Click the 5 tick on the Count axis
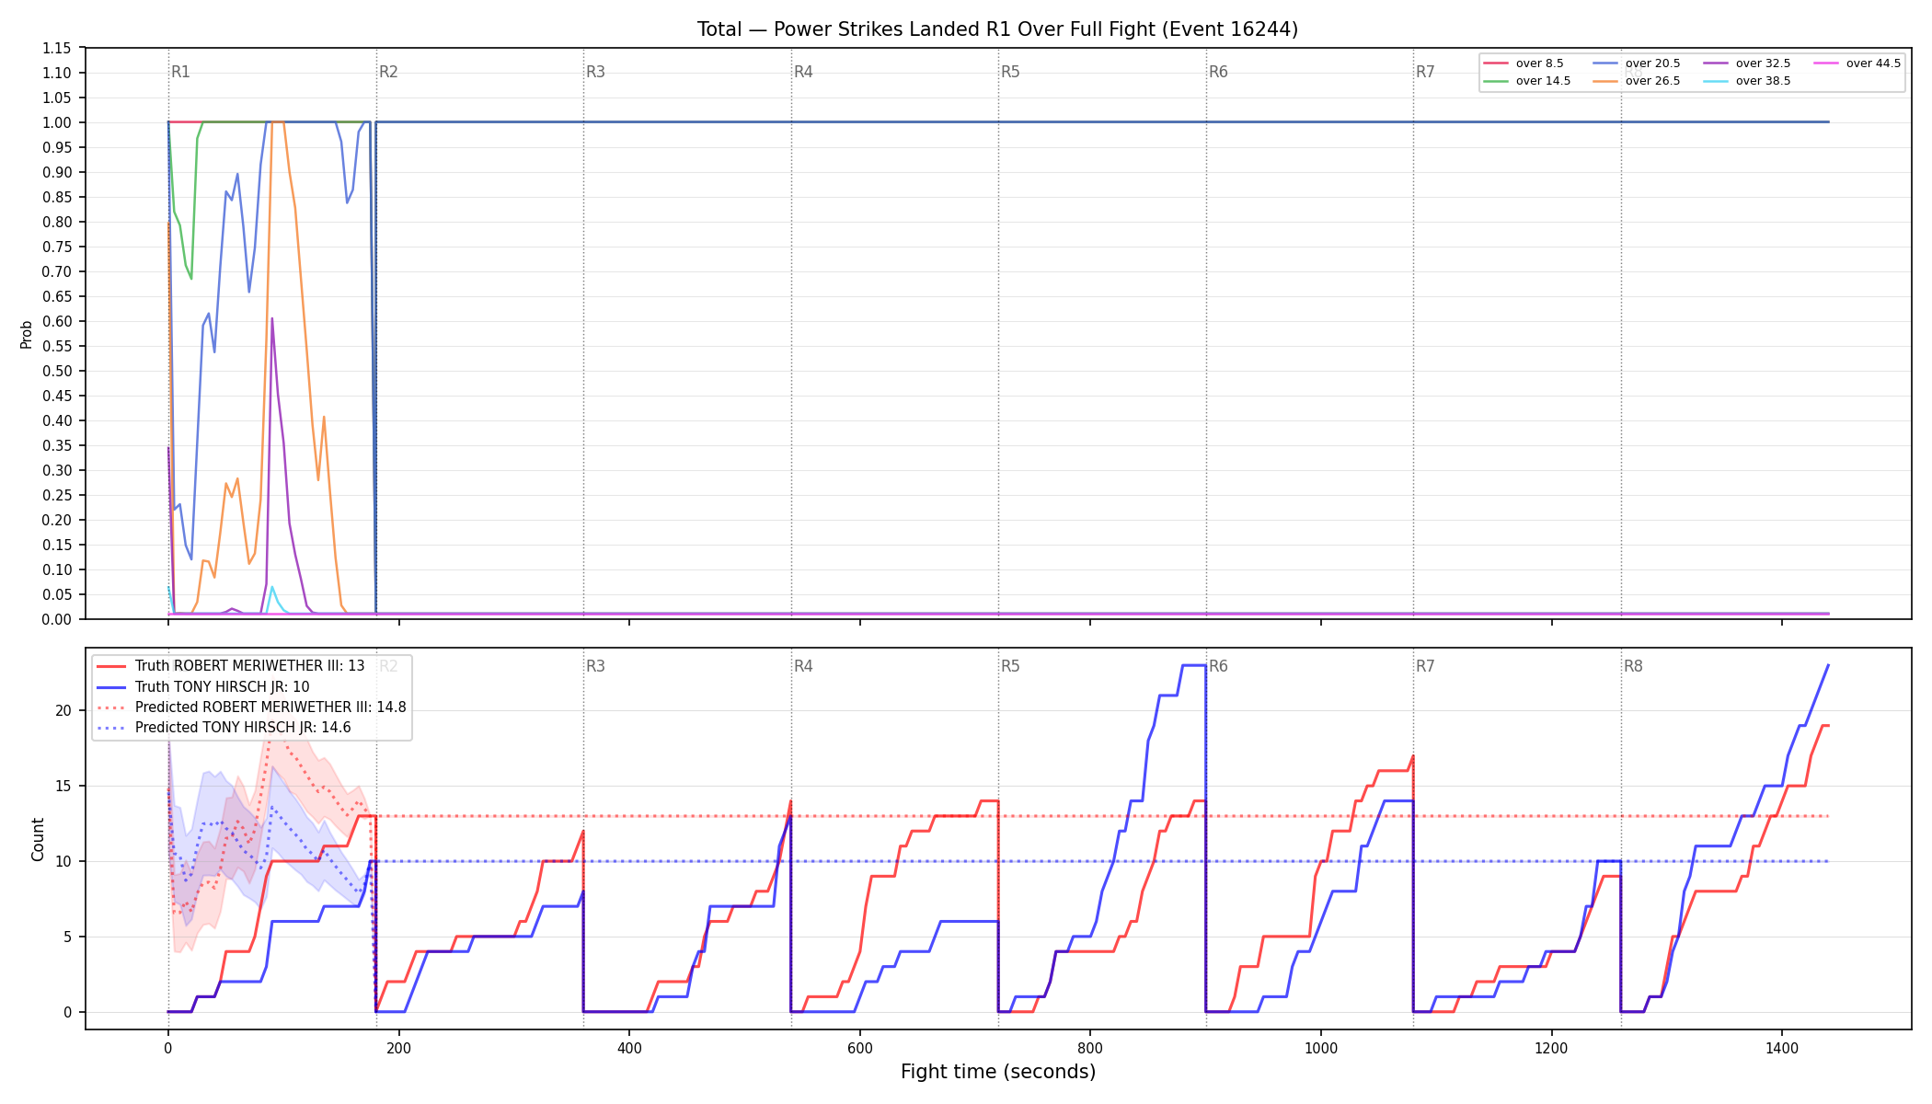Screen dimensions: 1932x1104 68,937
